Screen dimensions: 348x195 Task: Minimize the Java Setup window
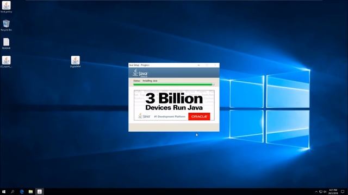(198, 65)
